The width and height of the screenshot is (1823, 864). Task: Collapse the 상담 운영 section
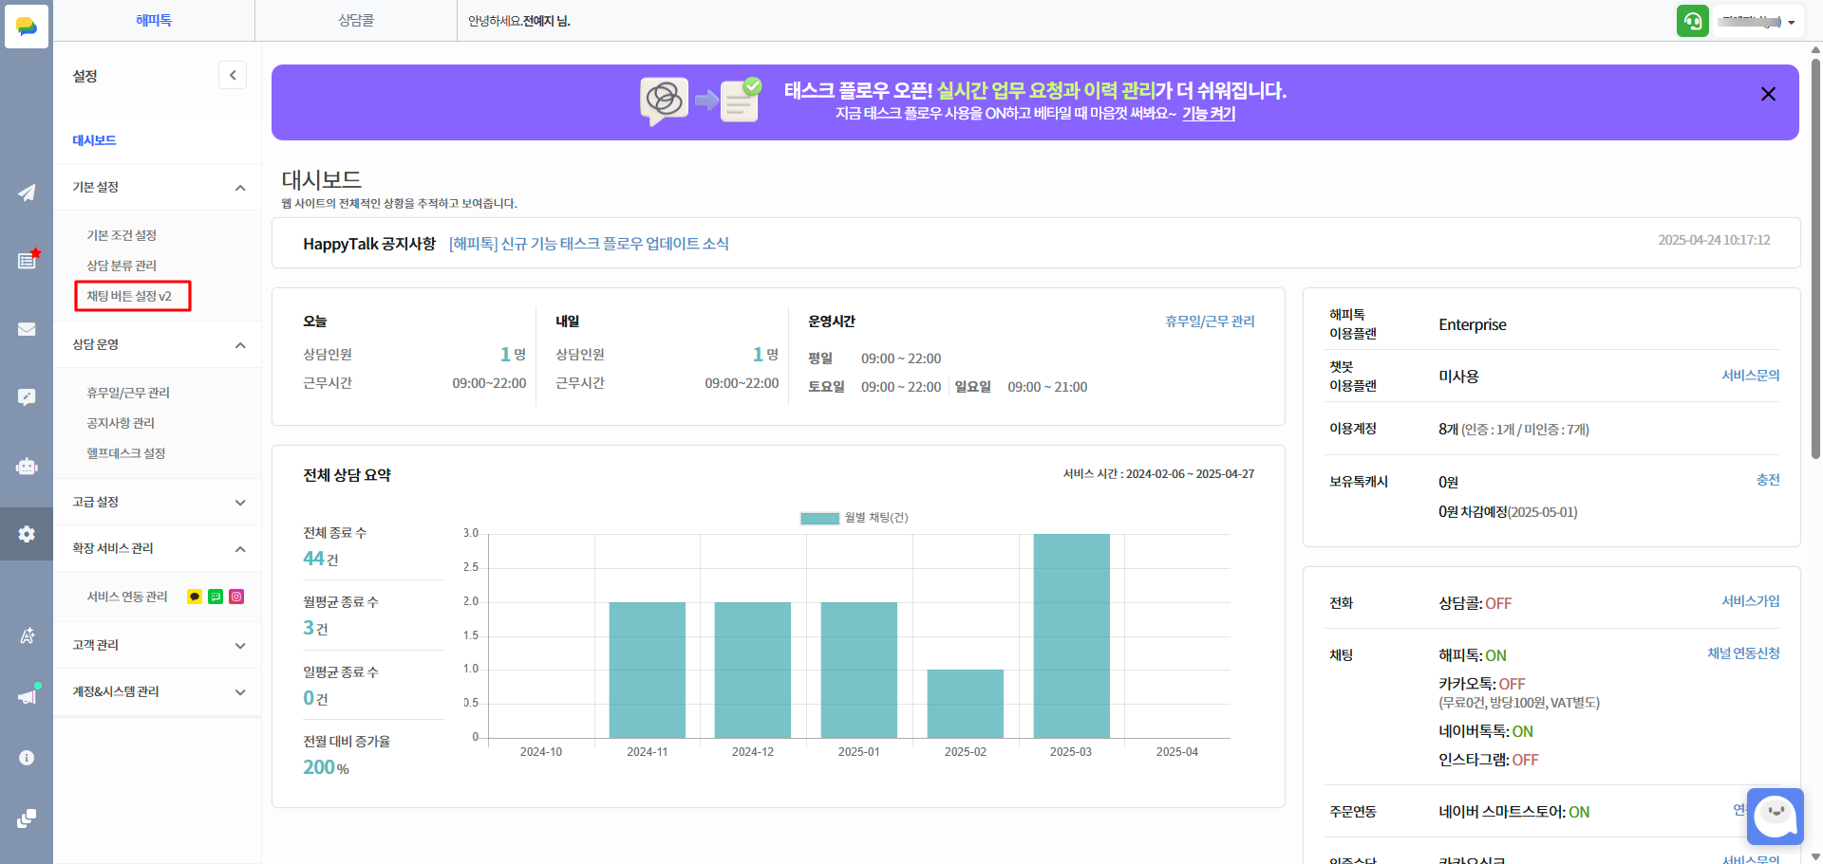[x=240, y=345]
